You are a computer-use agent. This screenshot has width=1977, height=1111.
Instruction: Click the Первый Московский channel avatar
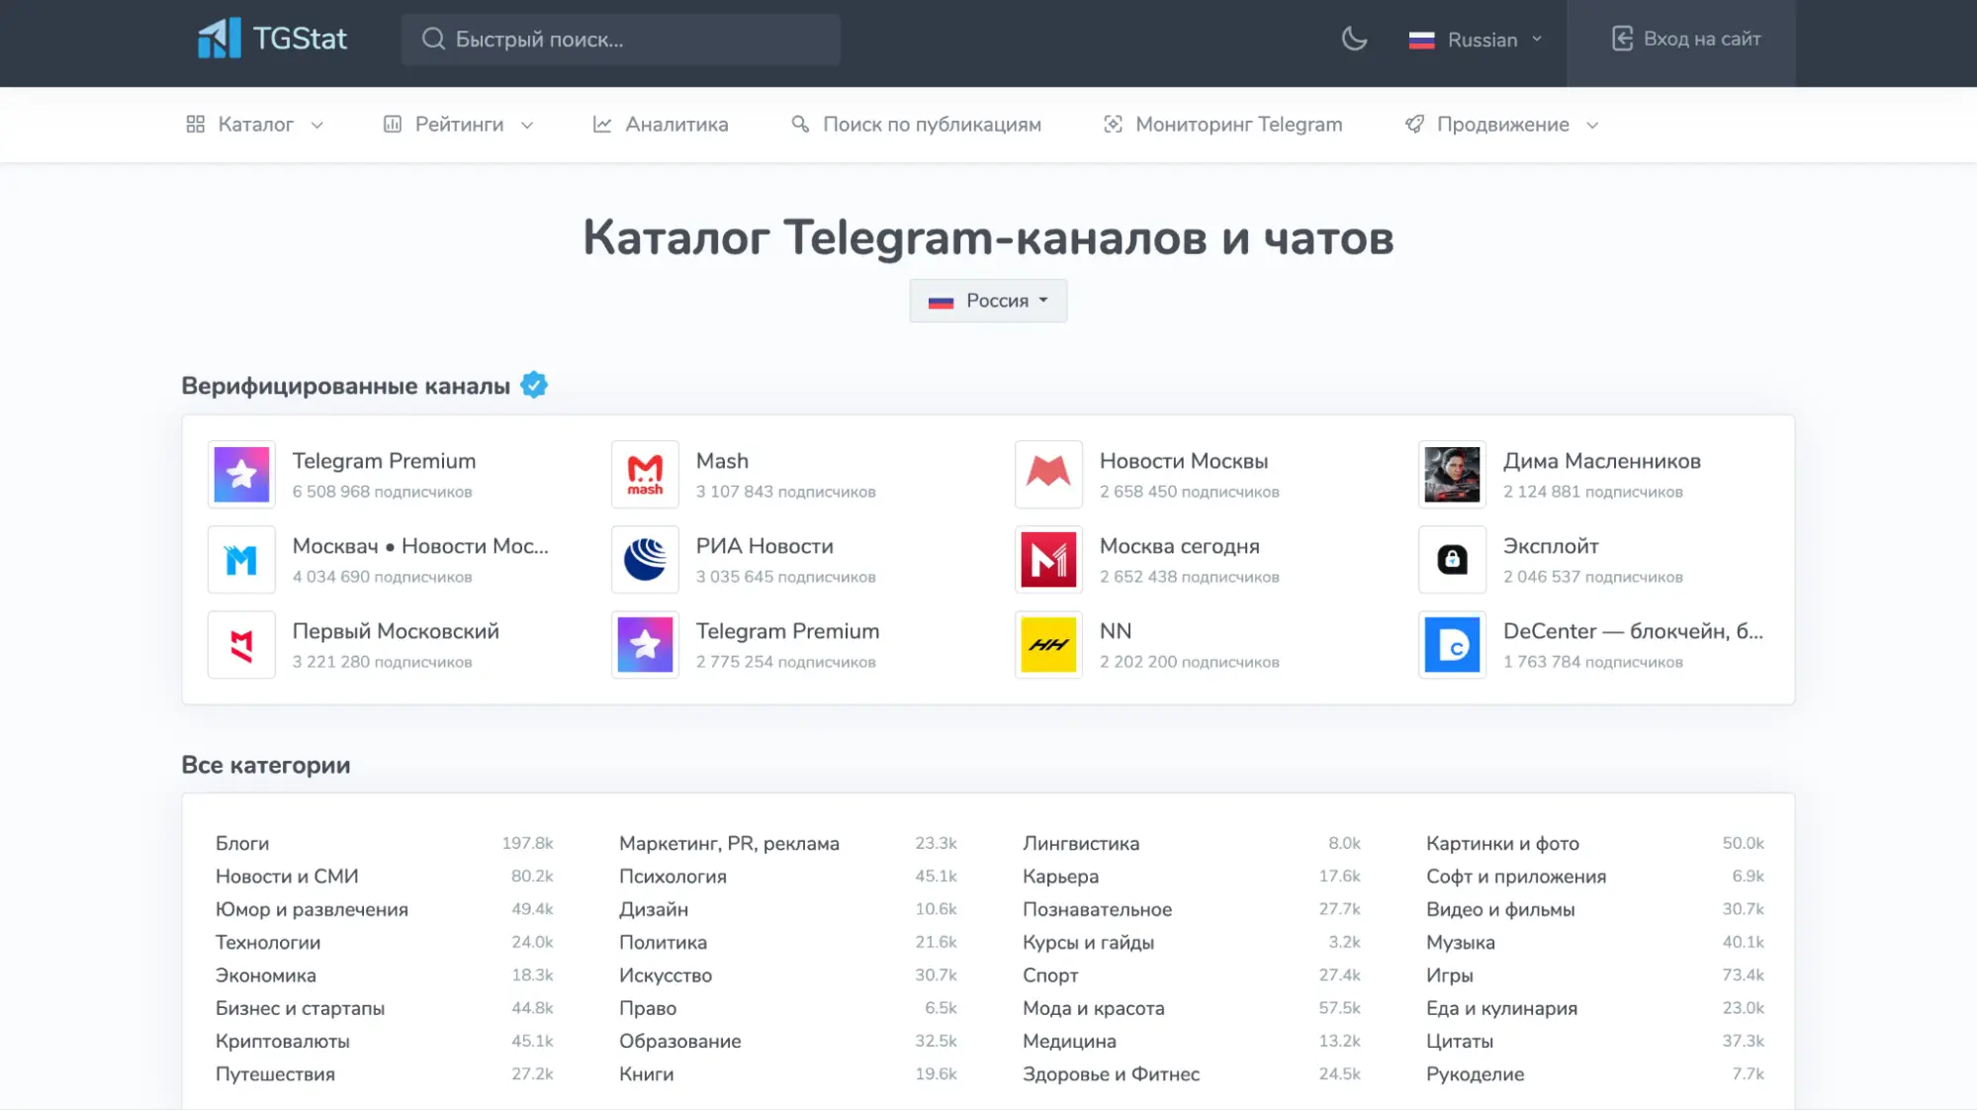(x=241, y=644)
